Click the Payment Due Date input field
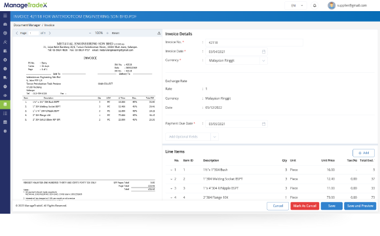 237,124
